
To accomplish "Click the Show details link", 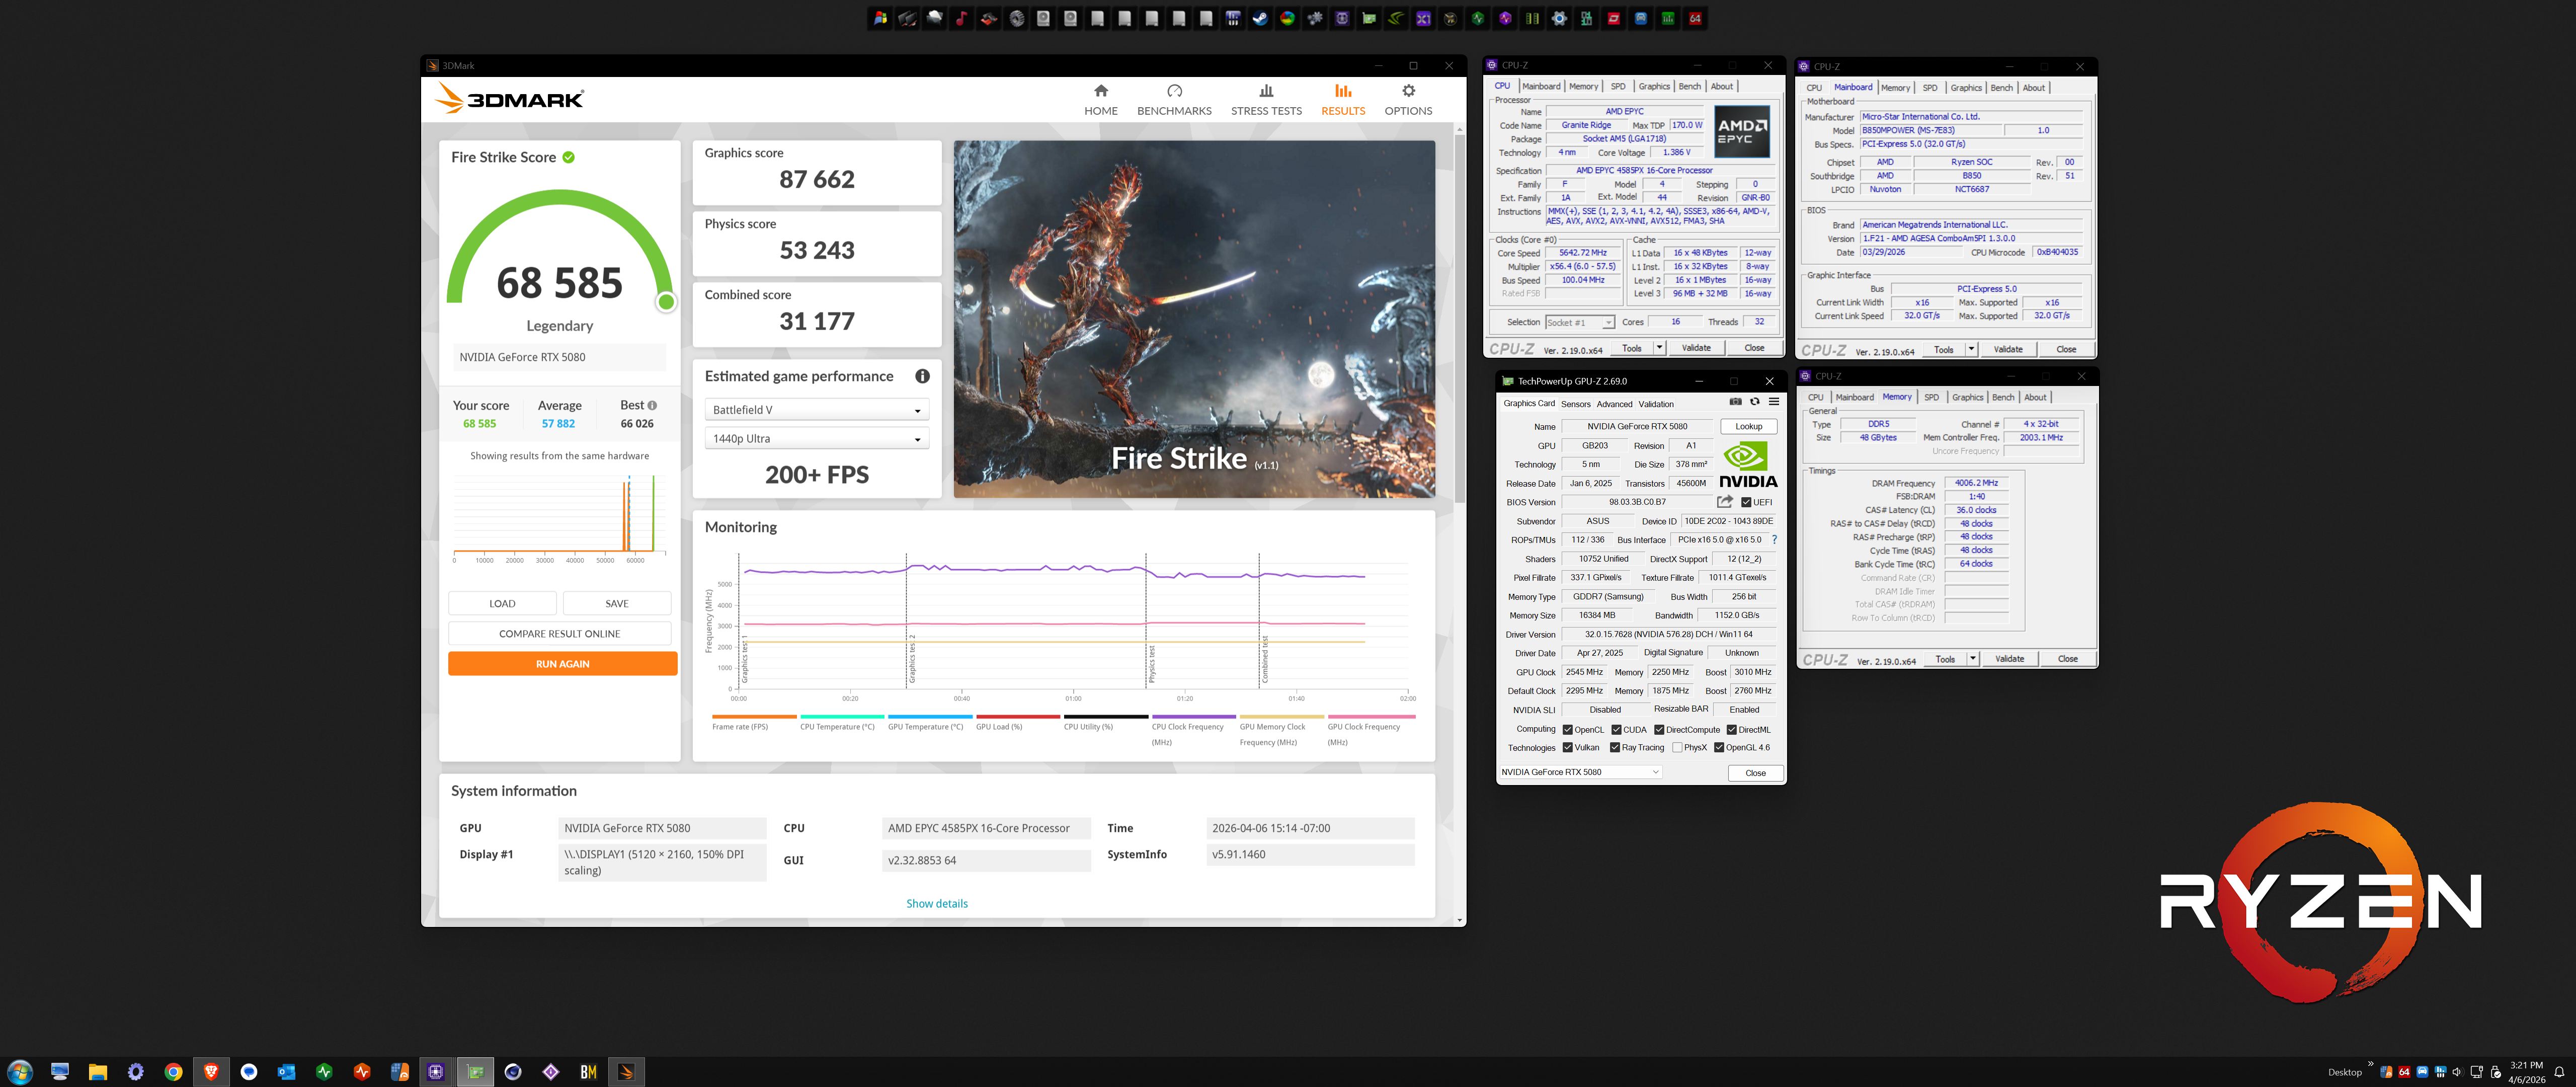I will pyautogui.click(x=936, y=903).
